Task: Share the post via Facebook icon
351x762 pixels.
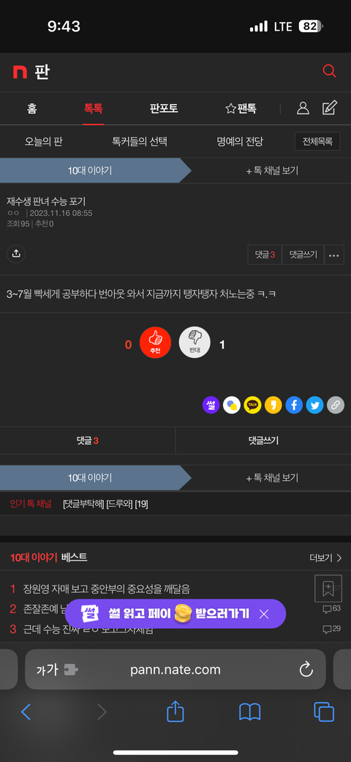Action: pos(294,405)
